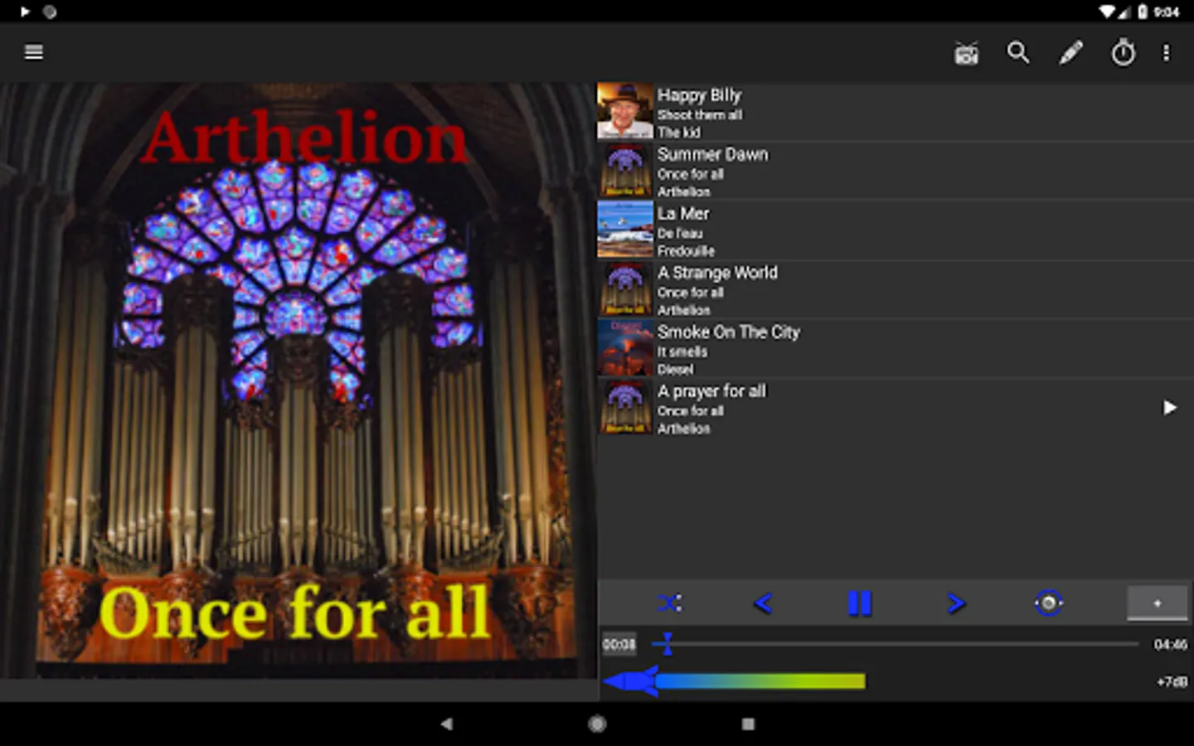The height and width of the screenshot is (746, 1194).
Task: Tap the La Mer cover thumbnail
Action: click(625, 230)
